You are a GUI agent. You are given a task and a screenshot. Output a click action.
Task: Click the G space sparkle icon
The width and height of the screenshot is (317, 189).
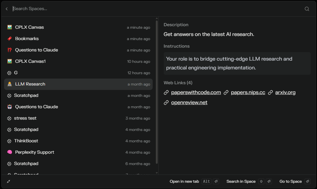click(9, 73)
